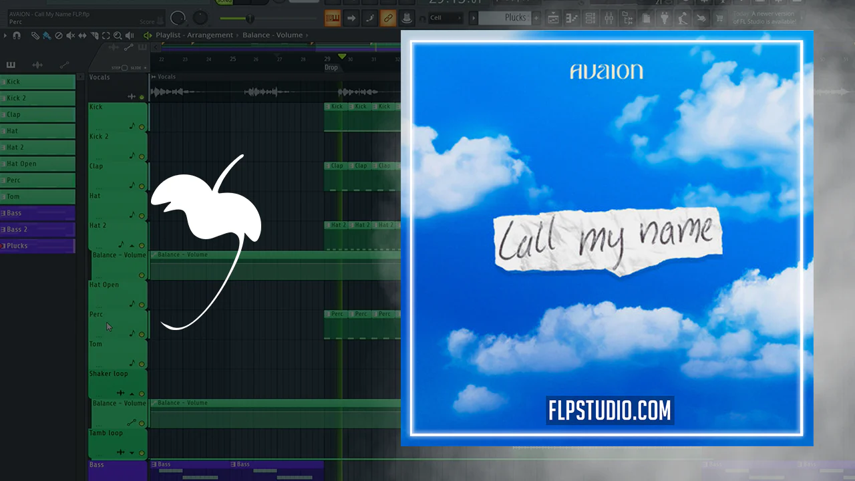Mute the Hat track
855x481 pixels.
click(142, 216)
